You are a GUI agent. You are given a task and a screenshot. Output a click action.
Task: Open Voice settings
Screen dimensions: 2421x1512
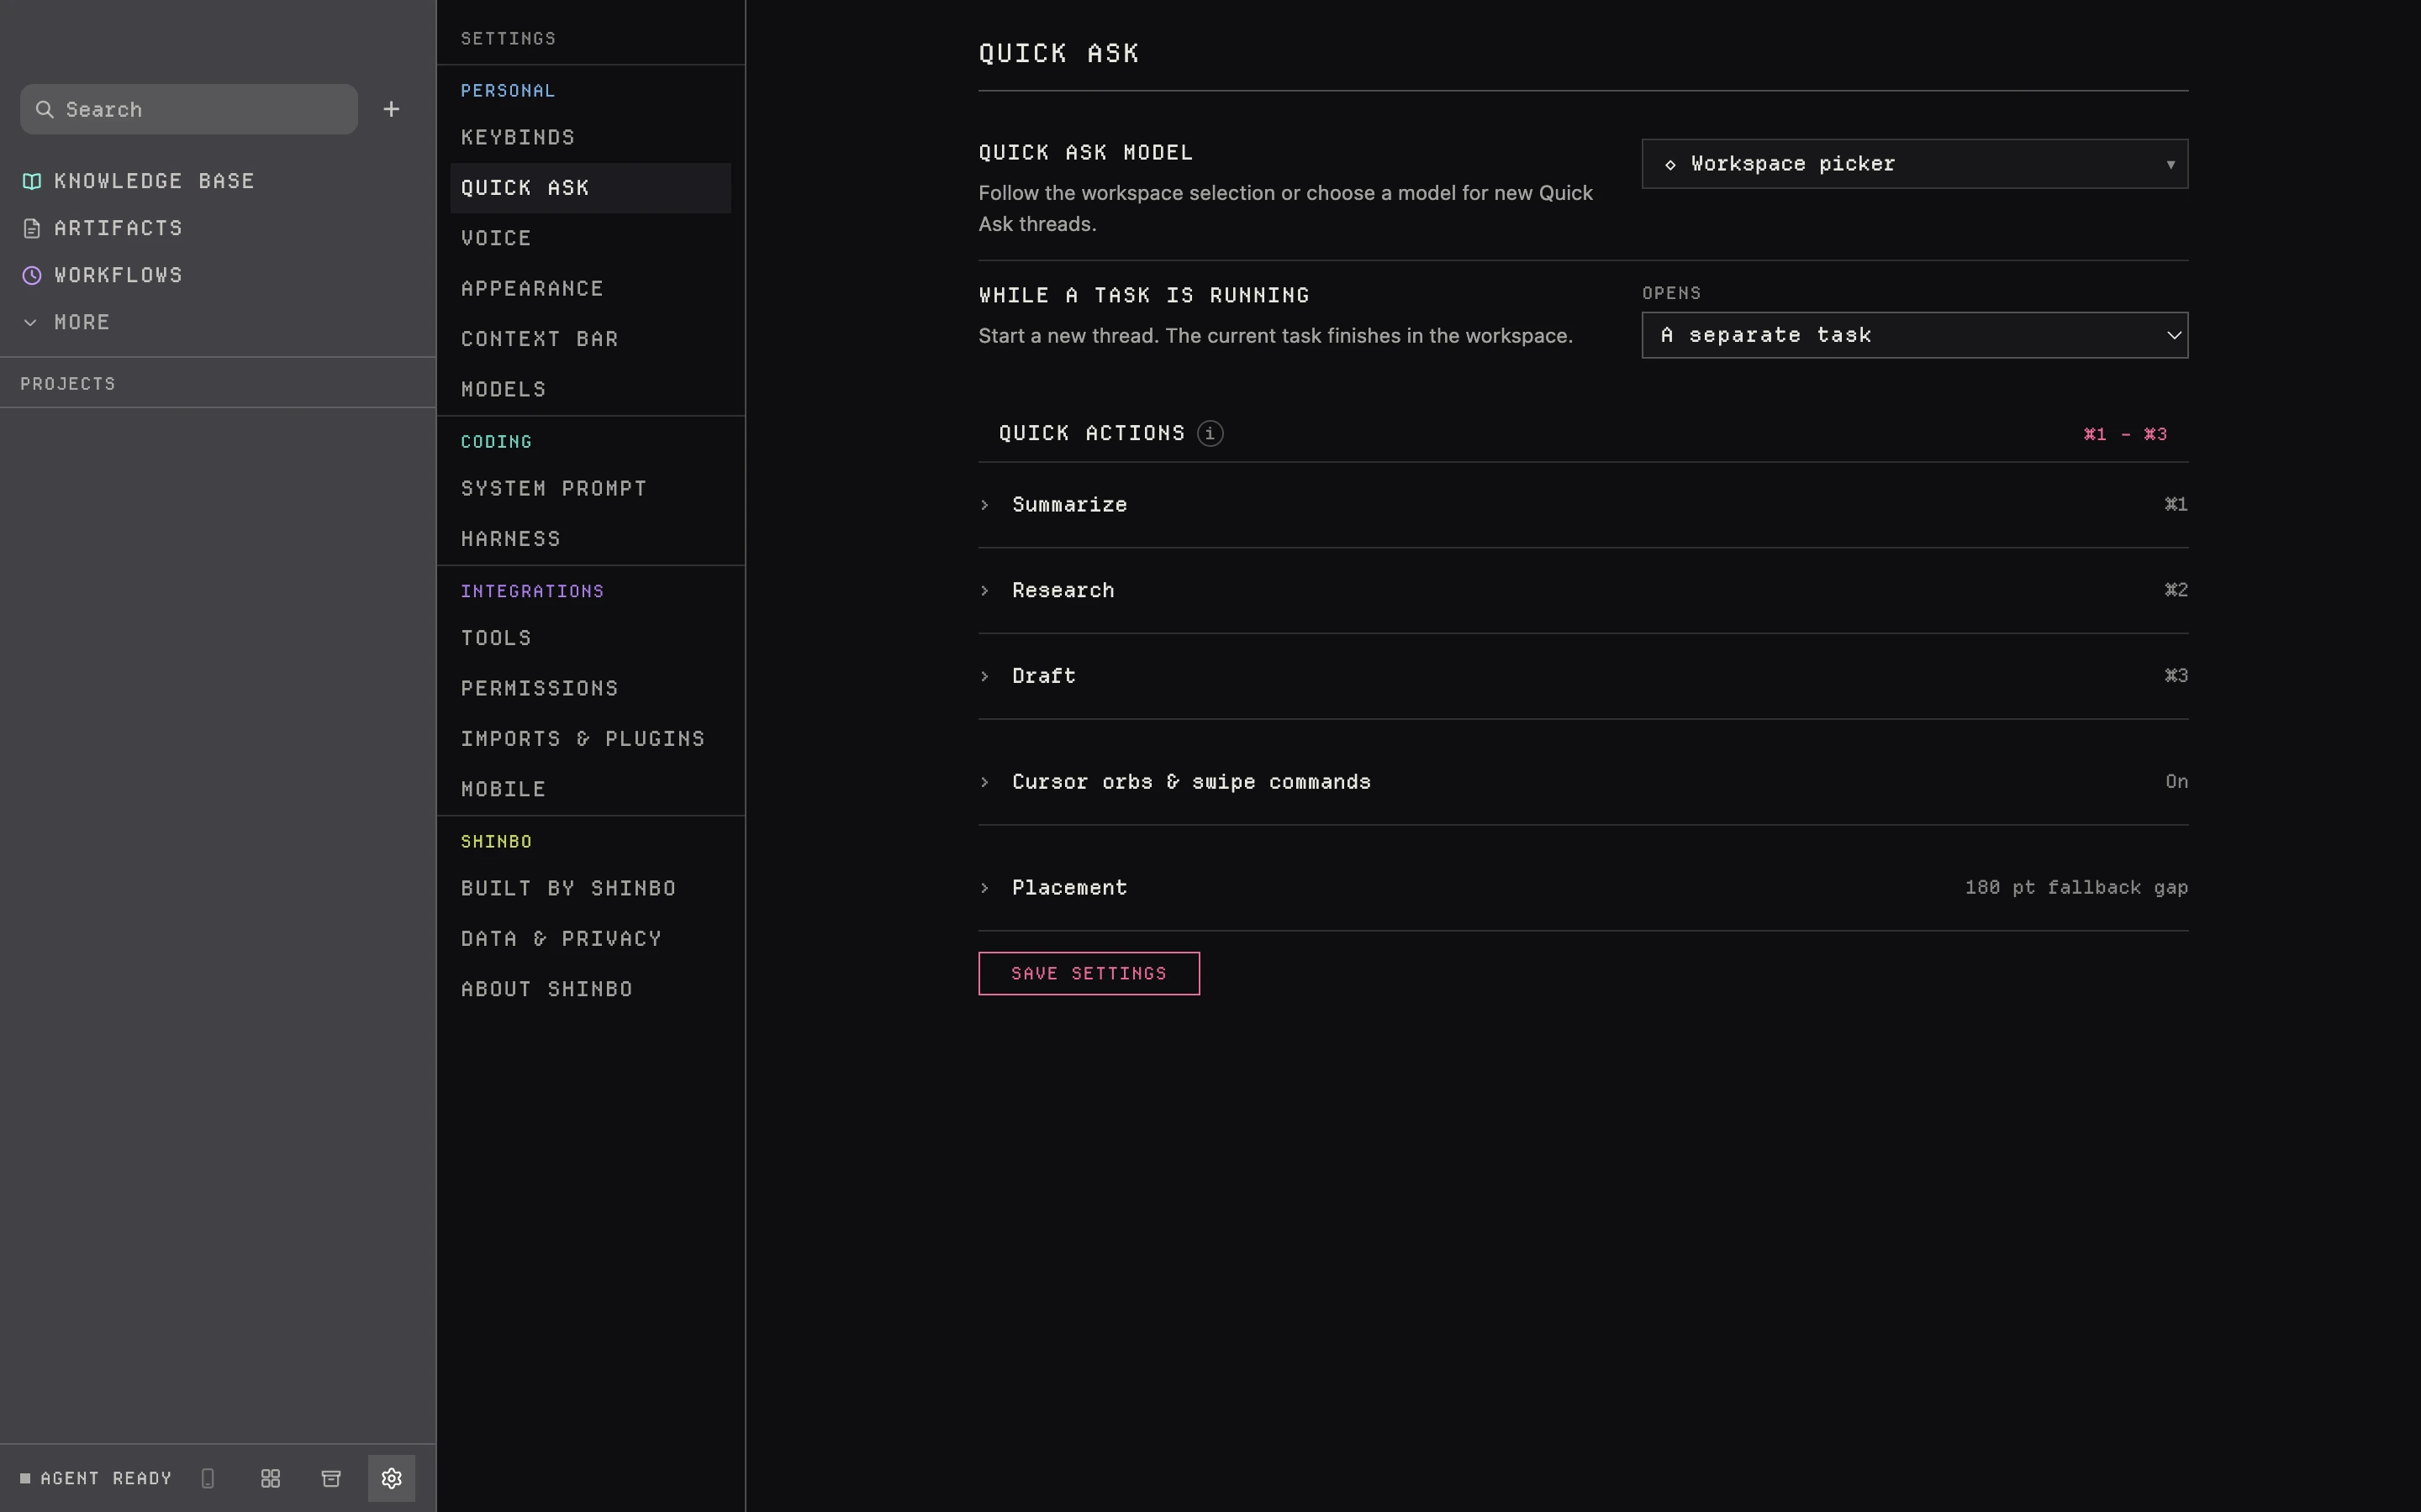pos(590,238)
